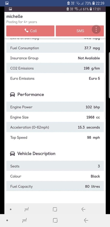Open the three-dot overflow menu
This screenshot has width=110, height=227.
pos(96,29)
